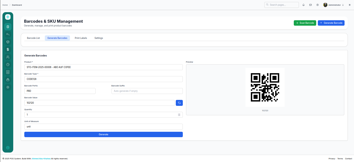Click the green Scan Barcode button

point(305,23)
